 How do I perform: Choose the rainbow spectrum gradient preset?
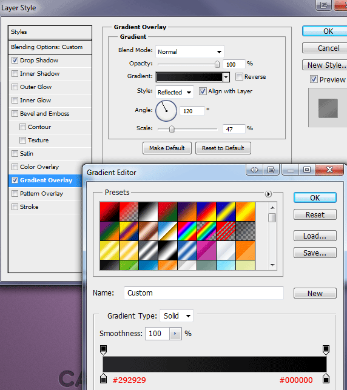[187, 231]
